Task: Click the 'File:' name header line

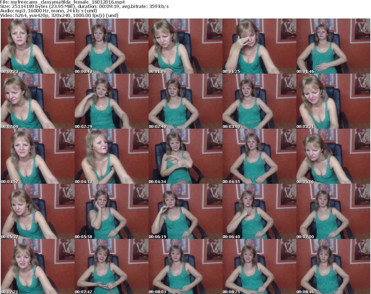Action: click(62, 2)
